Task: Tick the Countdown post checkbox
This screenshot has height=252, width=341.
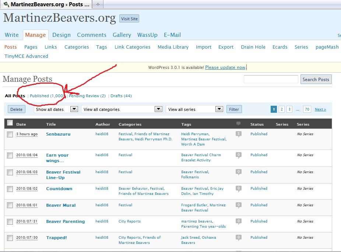Action: coord(10,189)
